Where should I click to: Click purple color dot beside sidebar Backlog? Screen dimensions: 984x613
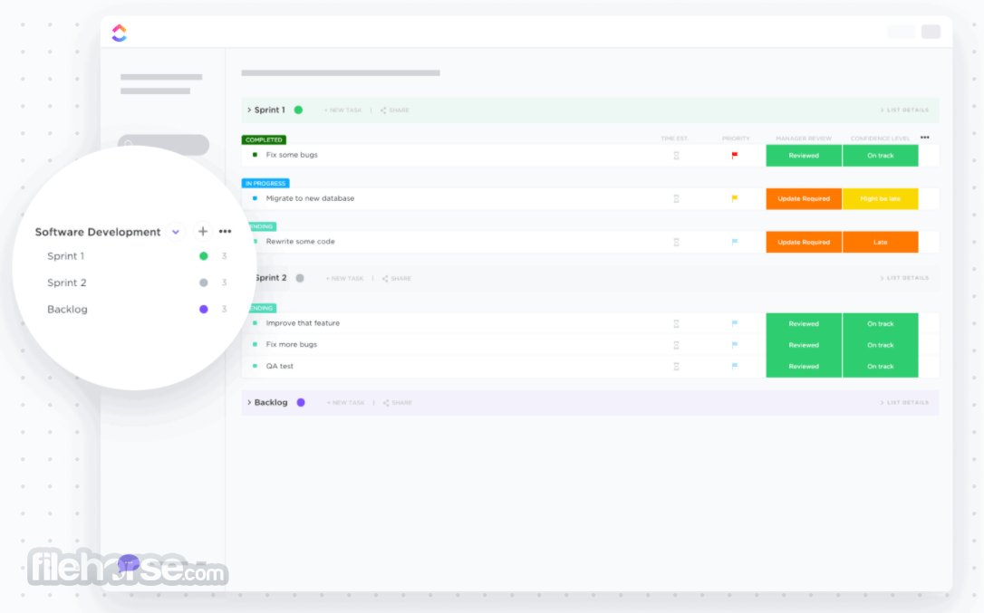[x=203, y=310]
